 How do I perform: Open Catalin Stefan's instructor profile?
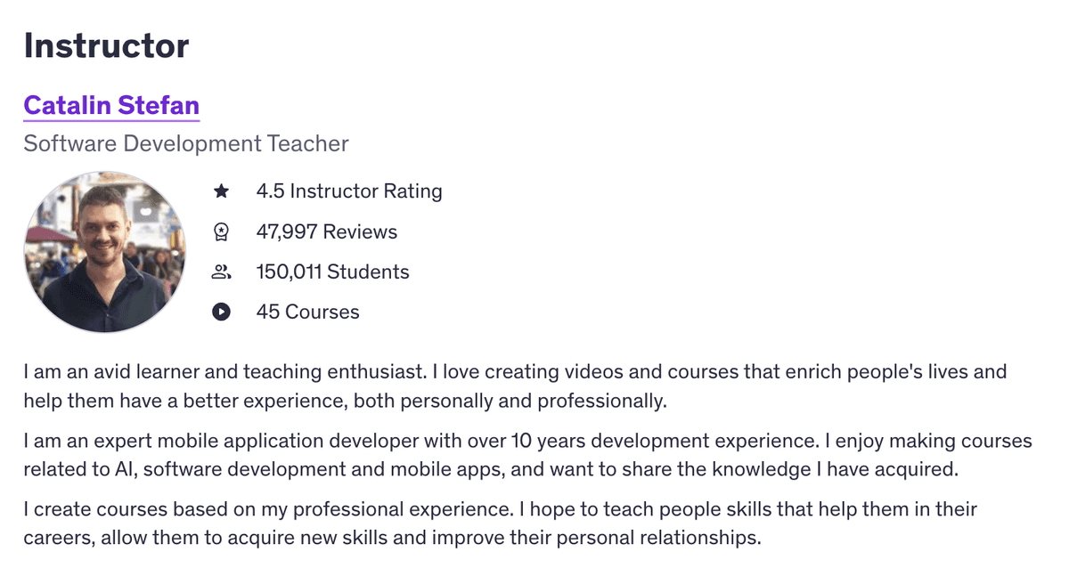(110, 105)
